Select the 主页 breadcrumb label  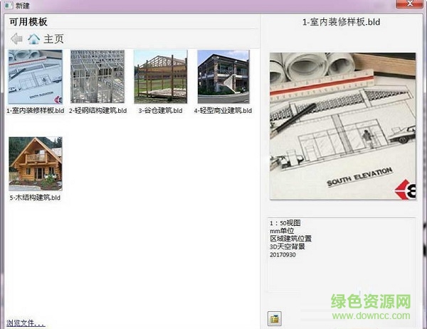pos(53,39)
